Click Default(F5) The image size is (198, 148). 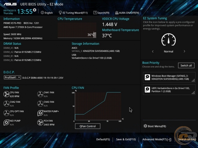(x=103, y=139)
